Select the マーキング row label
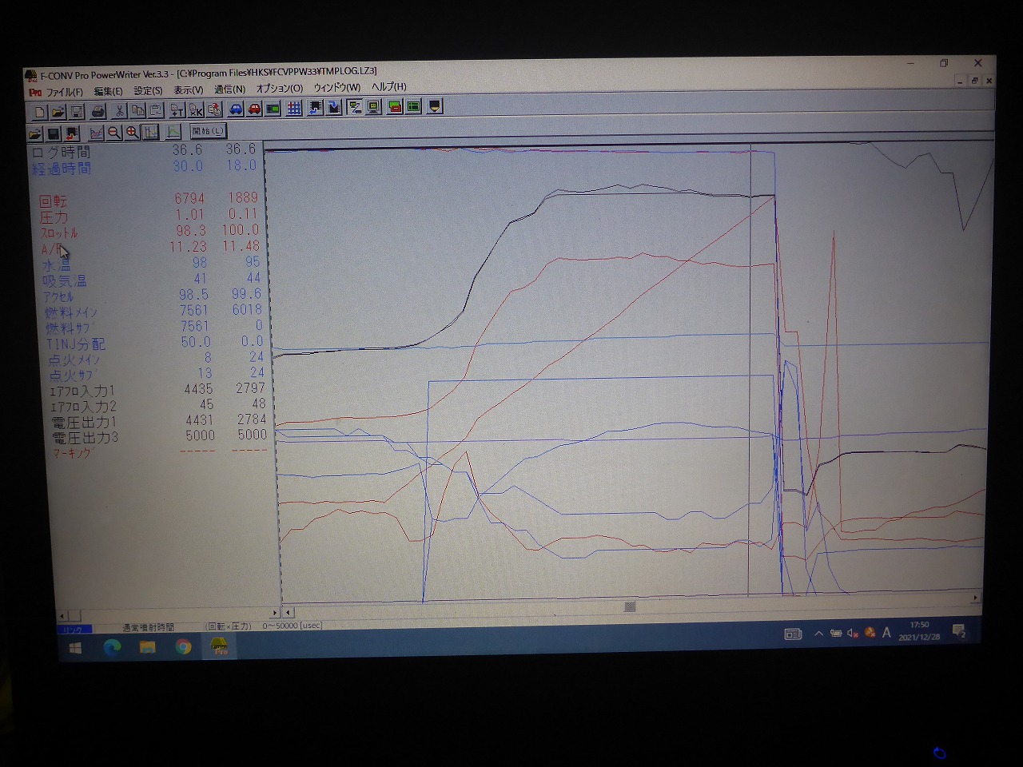 tap(73, 453)
